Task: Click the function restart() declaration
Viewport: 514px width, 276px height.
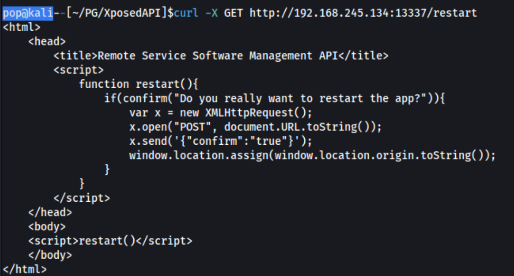Action: [x=138, y=84]
